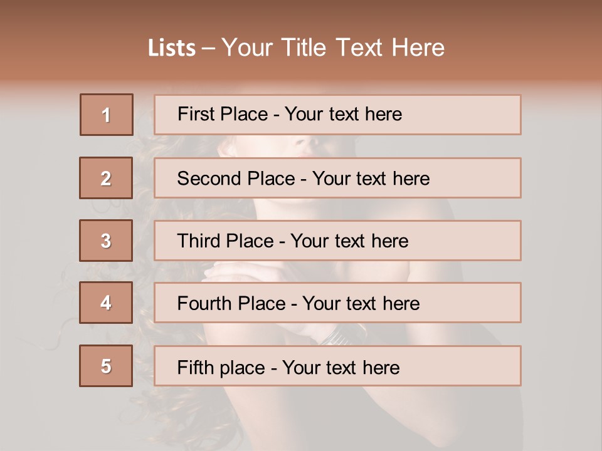Screen dimensions: 602x451
Task: Click the number 3 square
Action: click(106, 241)
